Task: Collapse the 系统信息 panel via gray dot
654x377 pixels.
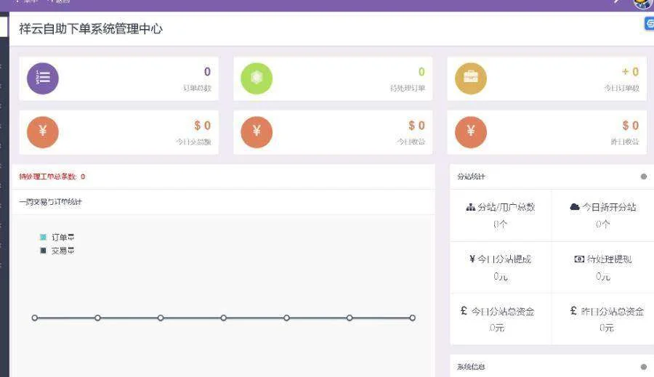Action: [x=643, y=367]
